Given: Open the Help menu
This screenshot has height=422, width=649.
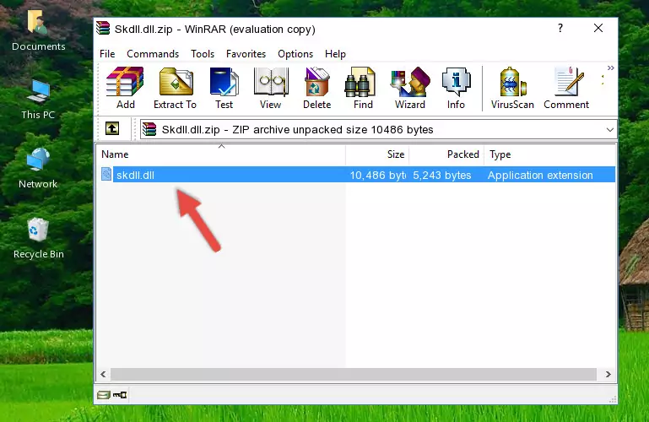Looking at the screenshot, I should coord(335,54).
